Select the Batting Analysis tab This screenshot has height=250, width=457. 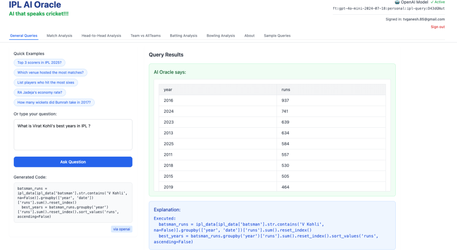pos(183,36)
